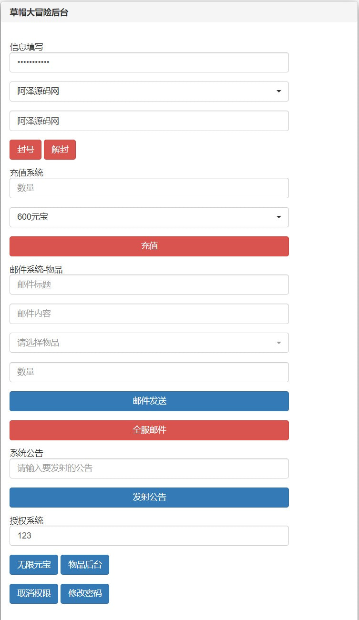
Task: Click the authorization field containing 123
Action: (x=149, y=536)
